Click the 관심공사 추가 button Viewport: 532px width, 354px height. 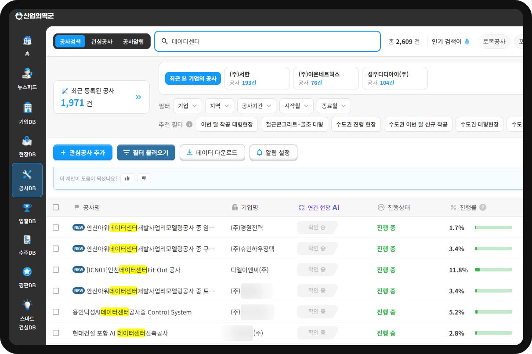tap(83, 152)
